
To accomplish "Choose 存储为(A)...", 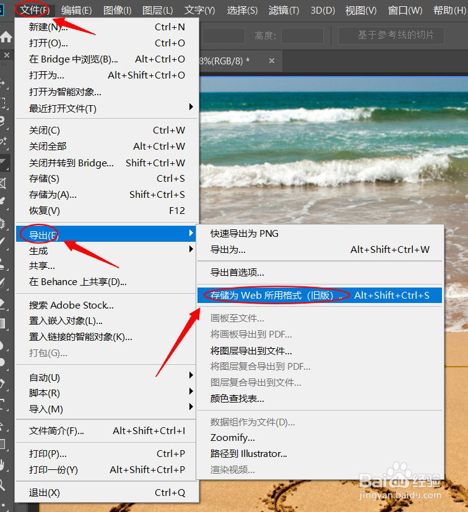I will pos(107,195).
